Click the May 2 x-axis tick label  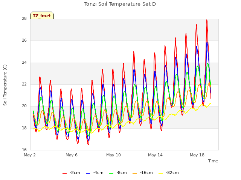[x=30, y=155]
